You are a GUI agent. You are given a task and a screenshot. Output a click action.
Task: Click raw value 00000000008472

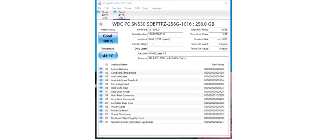[214, 88]
